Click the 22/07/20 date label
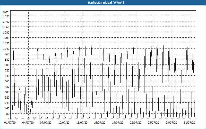206x129 pixels. pos(136,123)
